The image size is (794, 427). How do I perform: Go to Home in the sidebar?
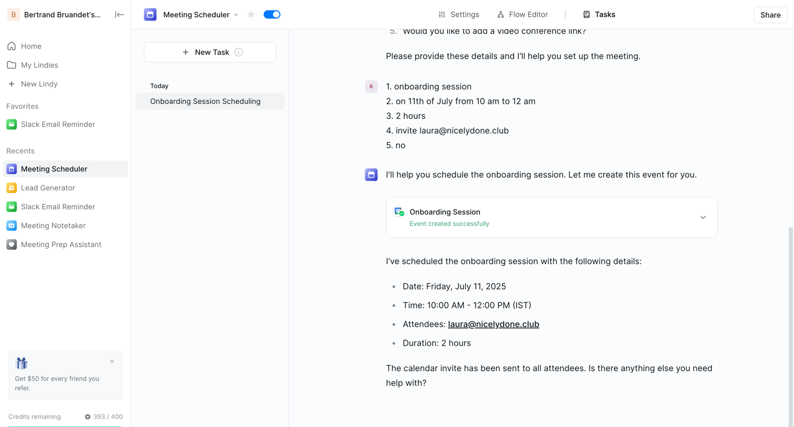pyautogui.click(x=66, y=46)
